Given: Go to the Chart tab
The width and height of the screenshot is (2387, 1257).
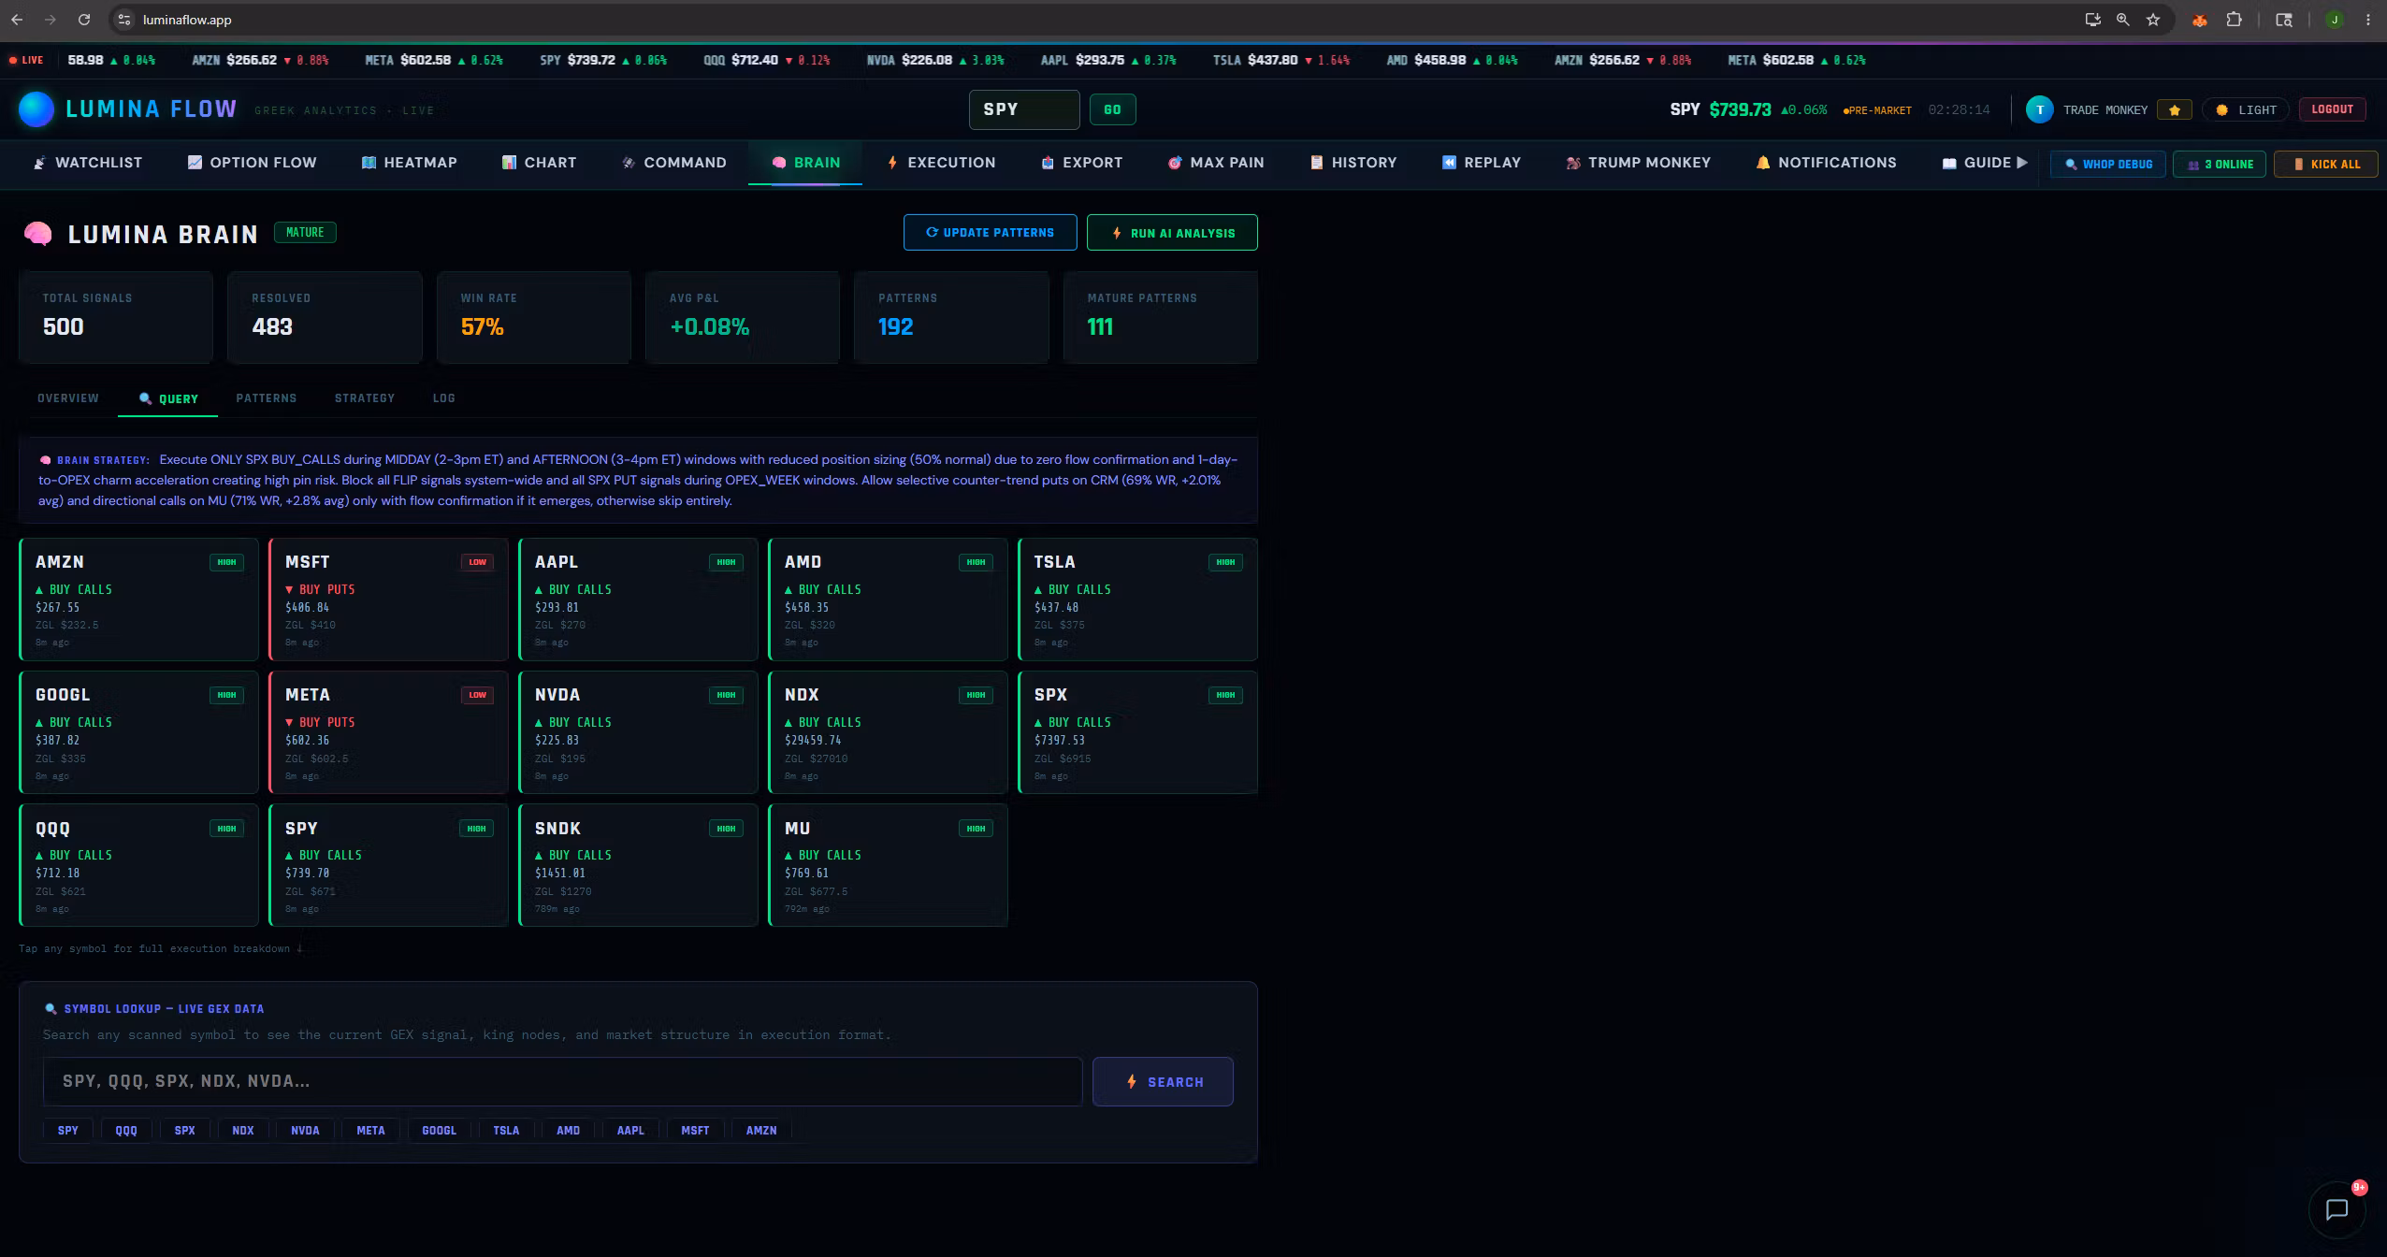Looking at the screenshot, I should tap(540, 163).
